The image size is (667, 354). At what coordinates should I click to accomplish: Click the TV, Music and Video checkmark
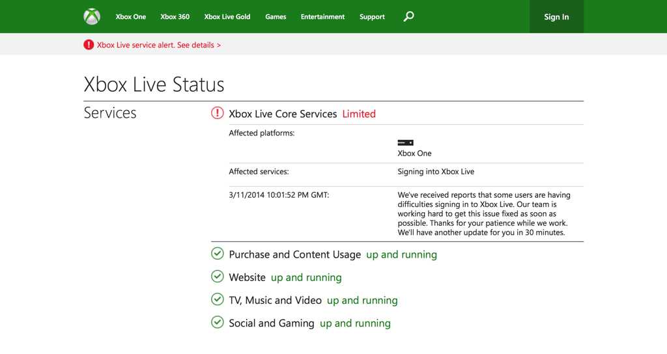tap(218, 299)
